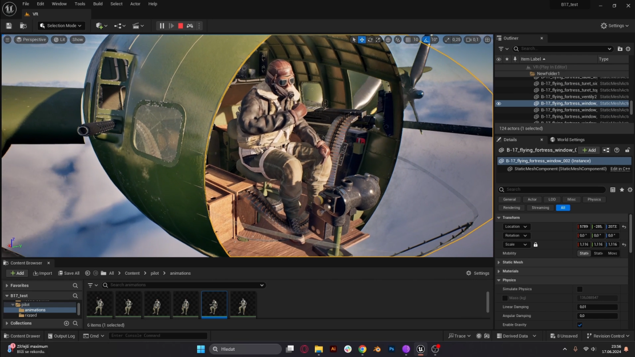The height and width of the screenshot is (357, 635).
Task: Select the Scale gizmo tool
Action: [378, 39]
